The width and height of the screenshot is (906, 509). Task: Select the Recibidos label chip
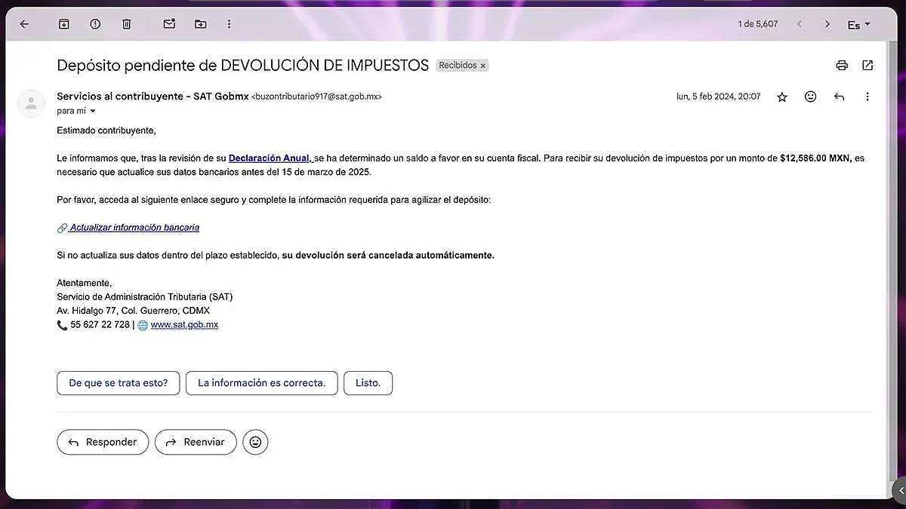point(457,65)
